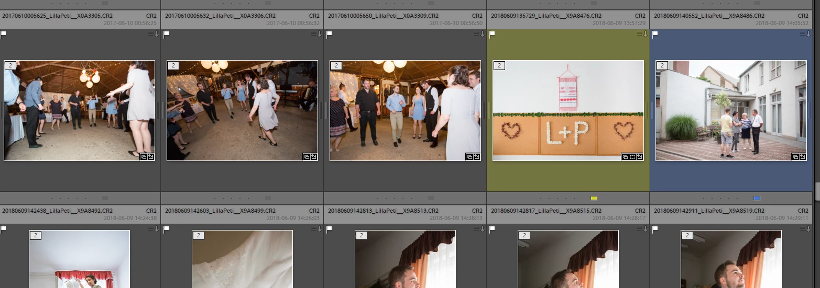Click the metadata update icon on X9A8513
Screen dimensions: 820x288
tap(479, 228)
